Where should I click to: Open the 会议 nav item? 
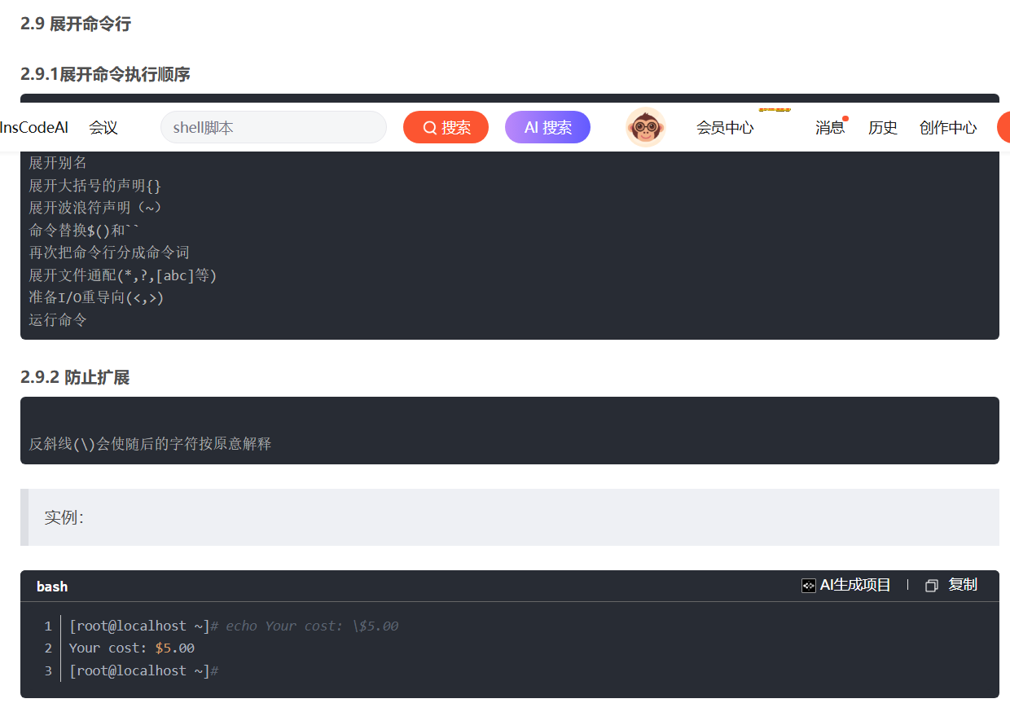(103, 128)
